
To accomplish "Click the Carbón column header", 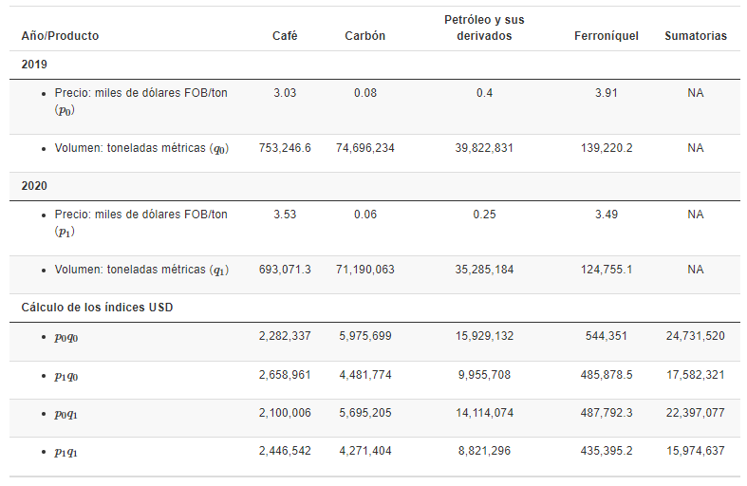I will [x=365, y=36].
